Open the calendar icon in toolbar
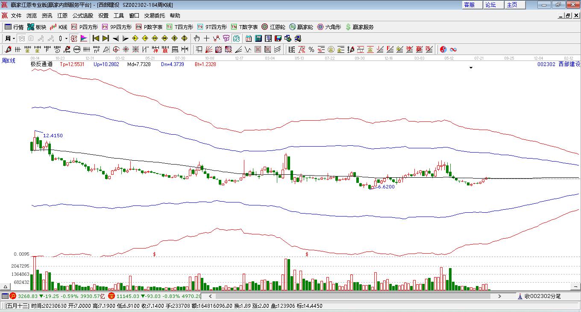Viewport: 581px width, 312px height. 248,38
